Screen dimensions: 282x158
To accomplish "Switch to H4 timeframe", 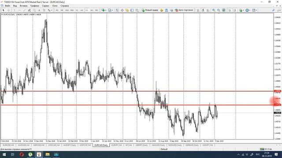I will [x=82, y=10].
